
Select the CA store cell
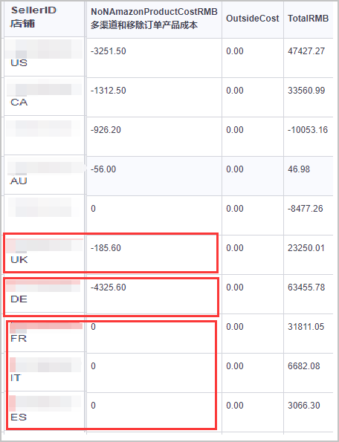(44, 96)
